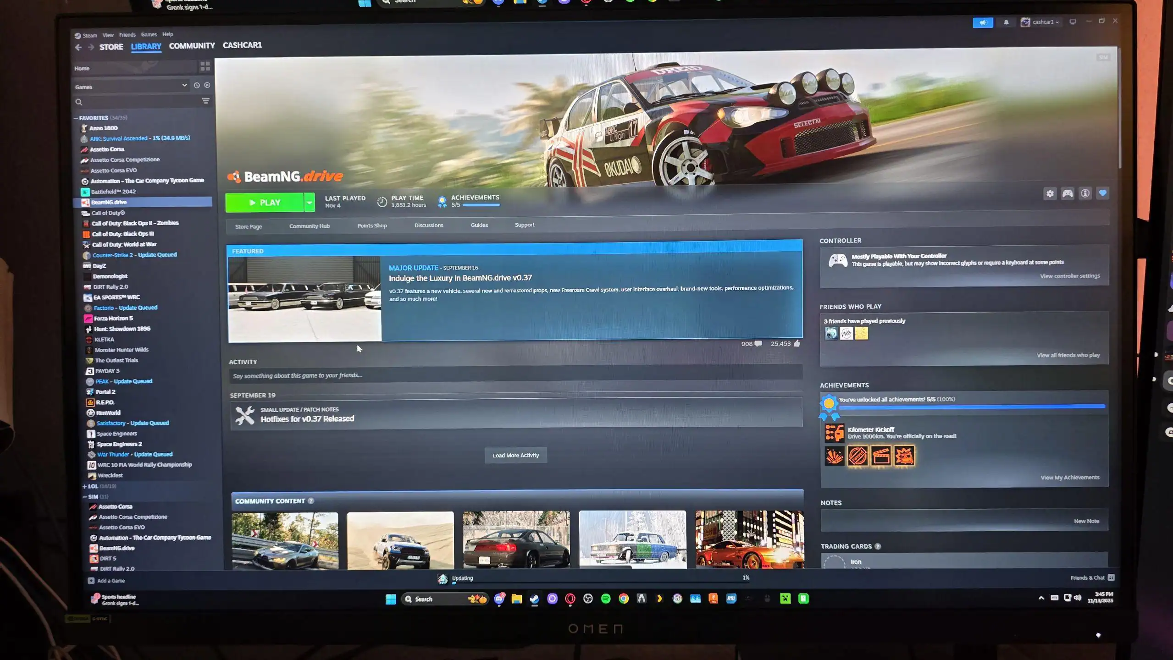This screenshot has height=660, width=1173.
Task: Open game settings gear icon
Action: [x=1050, y=194]
